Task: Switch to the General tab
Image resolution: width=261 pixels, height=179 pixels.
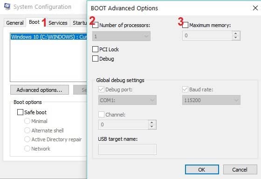Action: [x=15, y=23]
